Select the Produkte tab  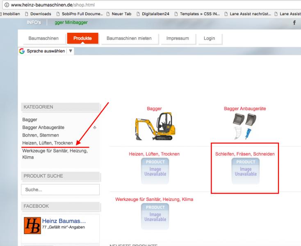click(82, 39)
